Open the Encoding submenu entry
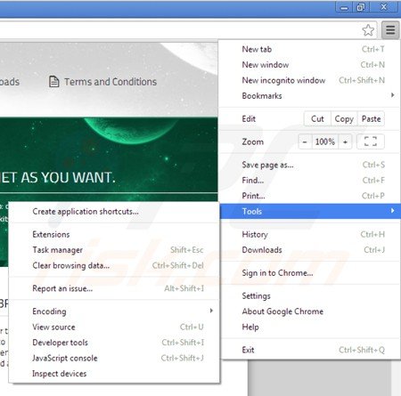This screenshot has width=401, height=396. click(114, 311)
